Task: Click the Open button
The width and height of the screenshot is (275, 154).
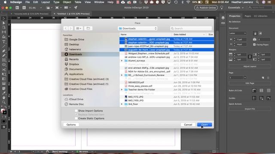Action: pyautogui.click(x=205, y=124)
